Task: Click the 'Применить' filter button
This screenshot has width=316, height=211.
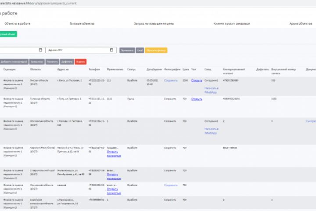Action: (127, 50)
